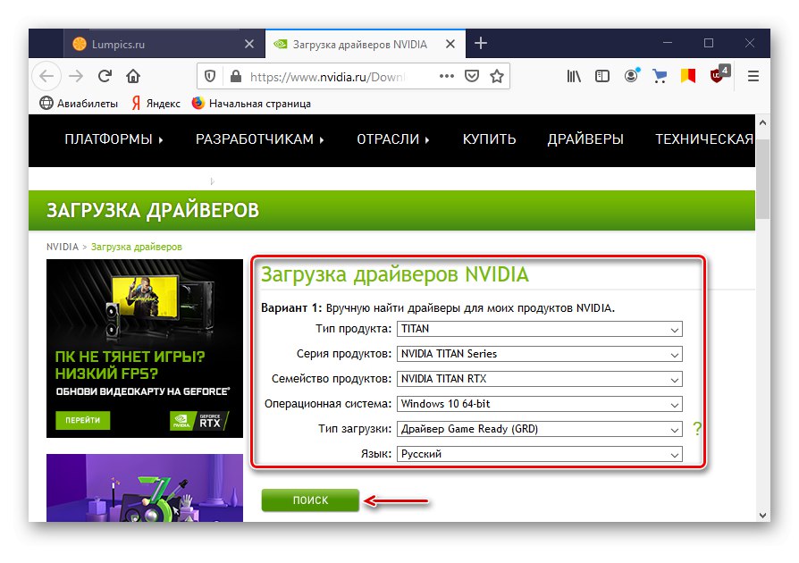Viewport: 799px width, 563px height.
Task: Click the browser forward arrow
Action: 76,77
